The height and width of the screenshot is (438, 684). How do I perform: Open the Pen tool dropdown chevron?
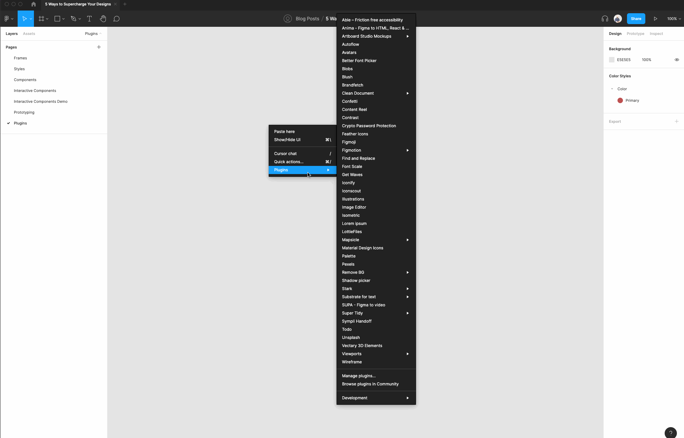click(x=80, y=19)
